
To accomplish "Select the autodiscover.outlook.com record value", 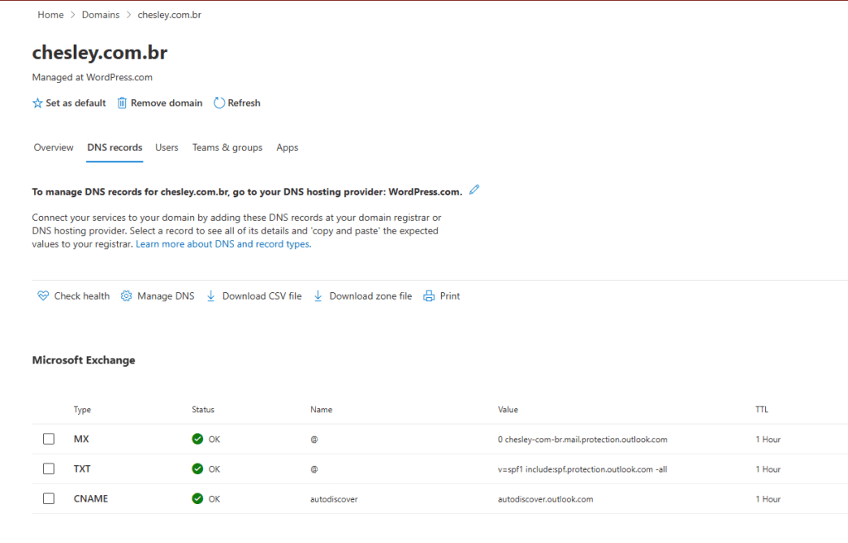I will (x=545, y=499).
